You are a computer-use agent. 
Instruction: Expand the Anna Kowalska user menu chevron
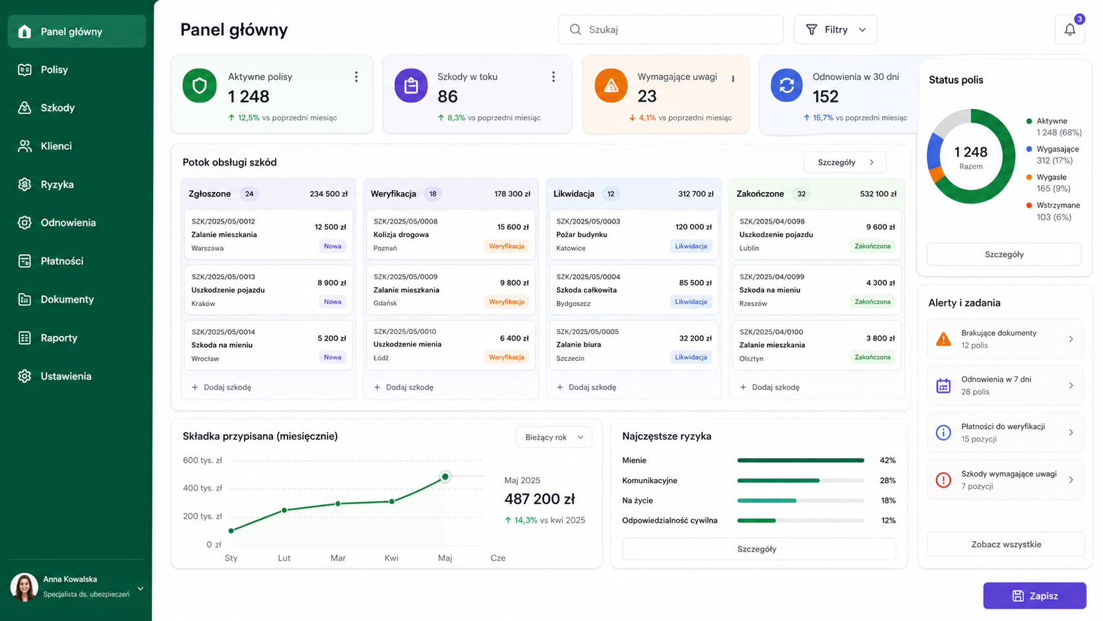140,589
